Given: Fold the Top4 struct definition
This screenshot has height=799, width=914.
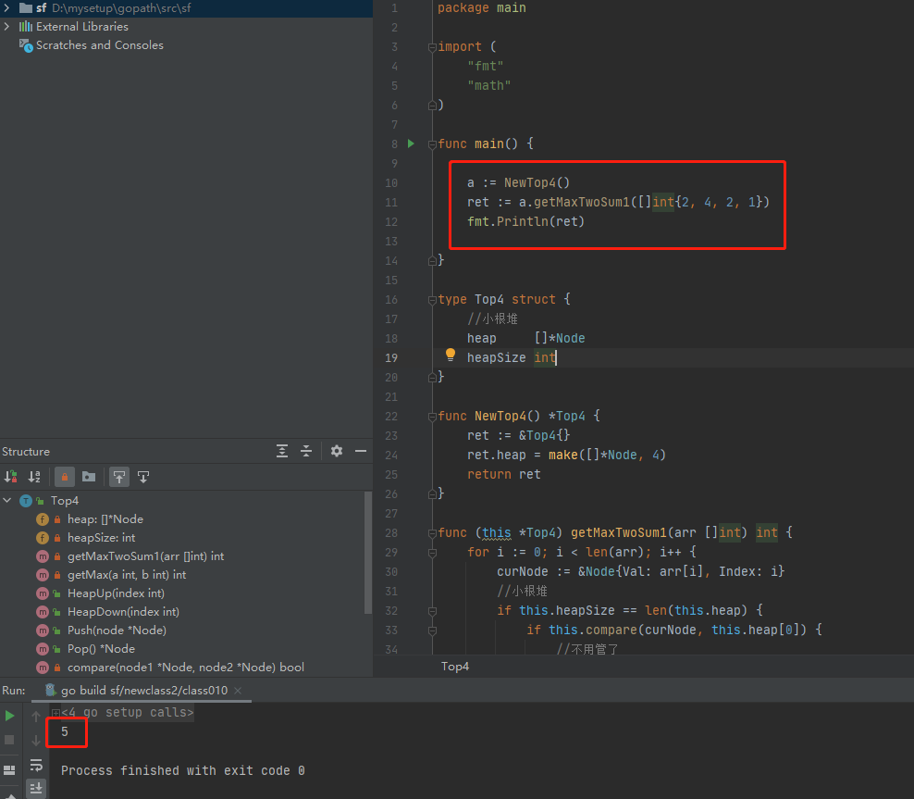Looking at the screenshot, I should click(x=433, y=300).
